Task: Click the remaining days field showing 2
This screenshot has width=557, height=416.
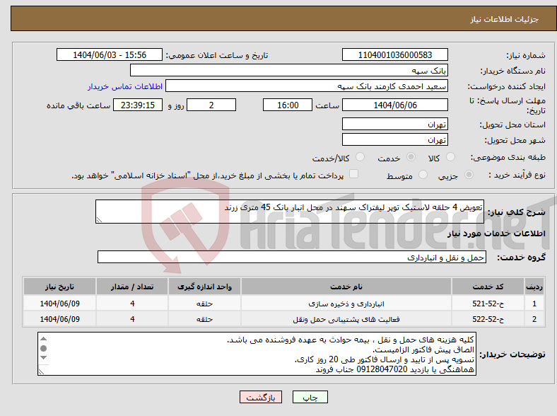Action: click(x=211, y=105)
